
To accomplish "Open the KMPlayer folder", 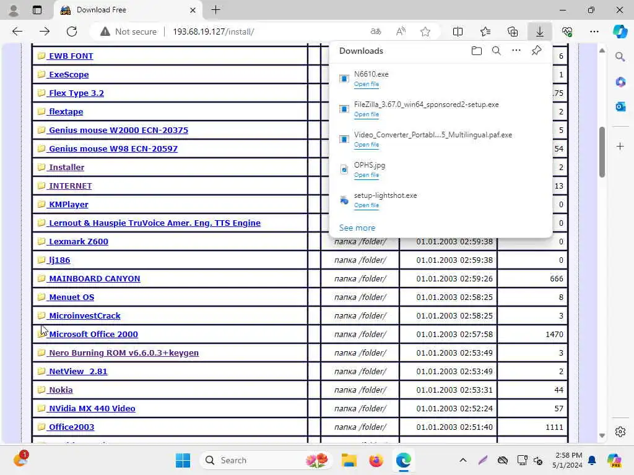I will [x=68, y=204].
